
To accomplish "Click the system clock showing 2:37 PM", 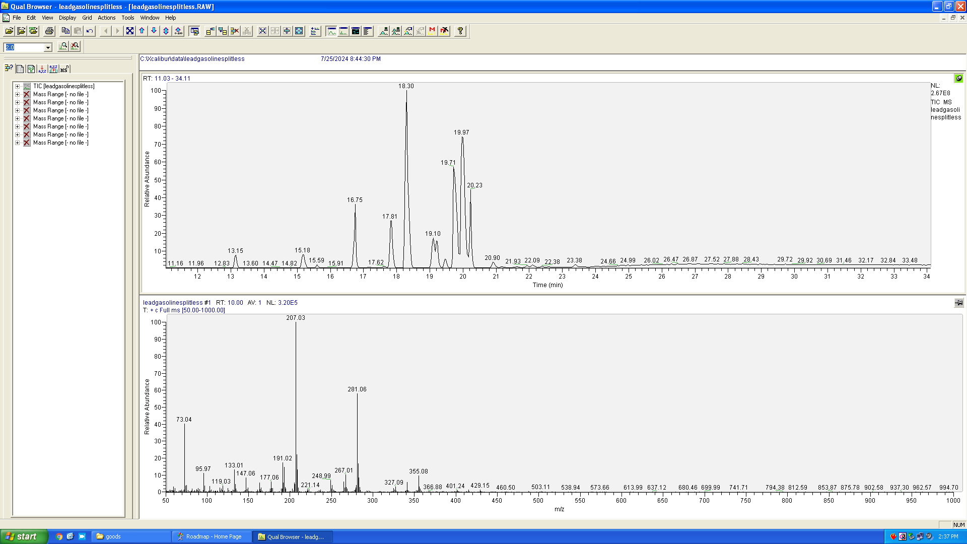I will click(x=948, y=536).
